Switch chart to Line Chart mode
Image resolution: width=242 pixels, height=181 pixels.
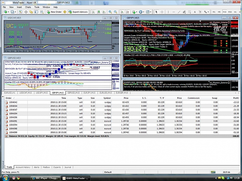pos(104,12)
